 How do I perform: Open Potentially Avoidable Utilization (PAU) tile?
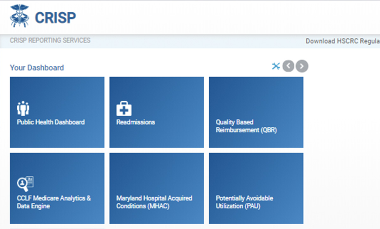coord(256,189)
